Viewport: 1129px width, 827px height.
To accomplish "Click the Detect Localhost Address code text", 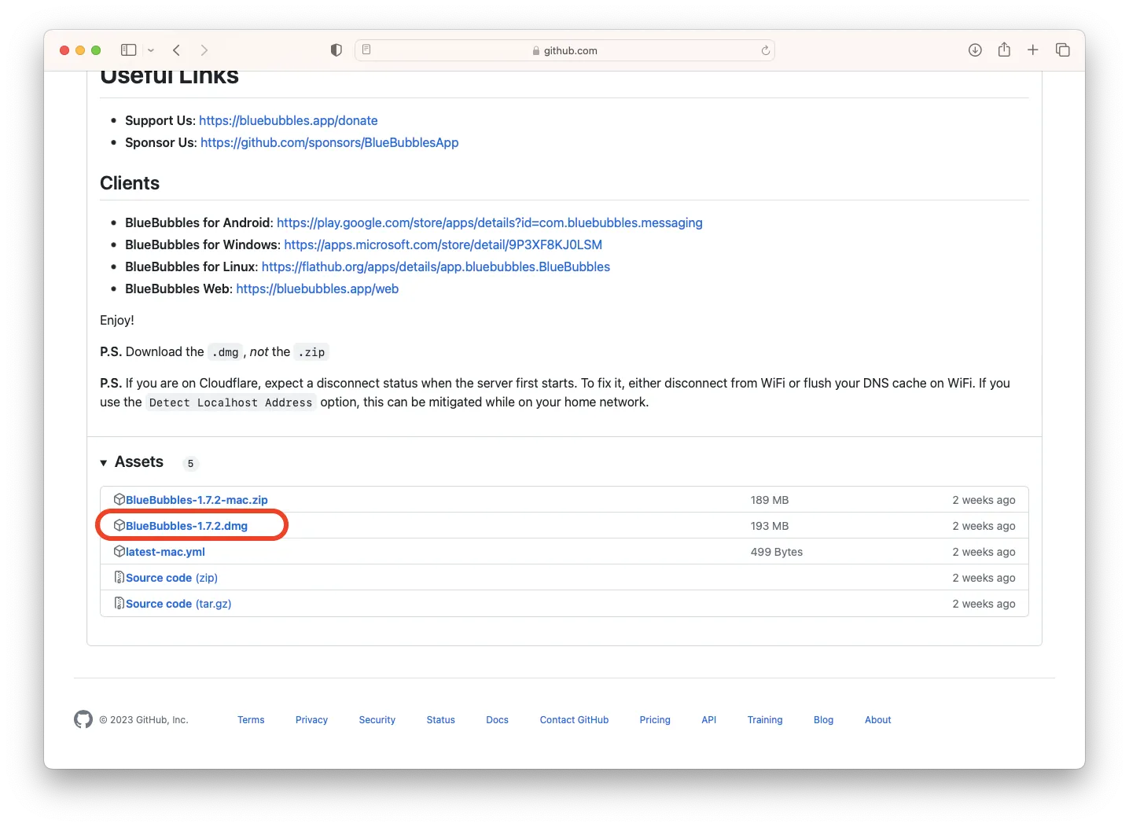I will pos(231,402).
